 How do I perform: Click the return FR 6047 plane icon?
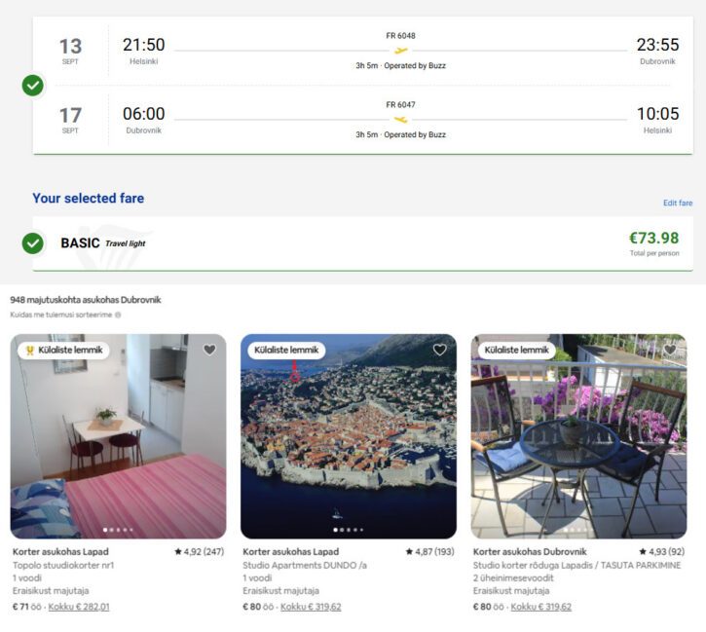point(400,120)
